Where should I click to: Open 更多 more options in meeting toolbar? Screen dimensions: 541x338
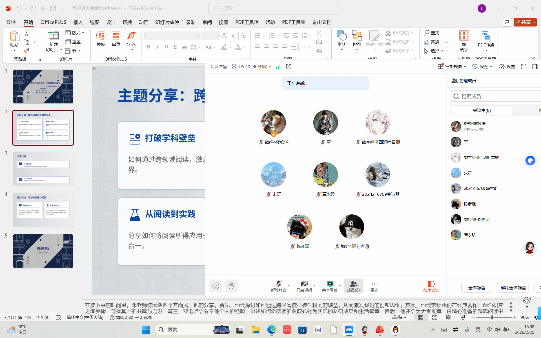[374, 286]
